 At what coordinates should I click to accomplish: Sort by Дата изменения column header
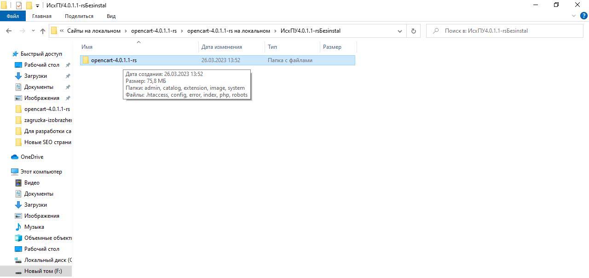tap(221, 47)
